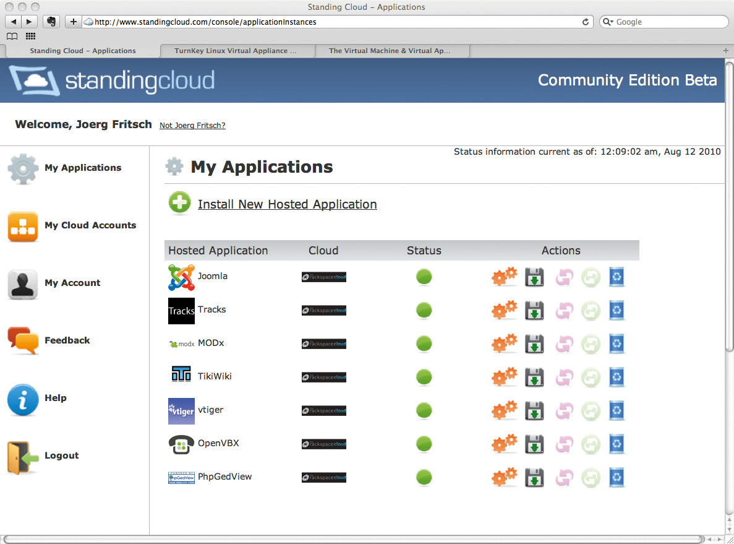Click the Feedback speech bubble icon
The width and height of the screenshot is (734, 544).
22,341
